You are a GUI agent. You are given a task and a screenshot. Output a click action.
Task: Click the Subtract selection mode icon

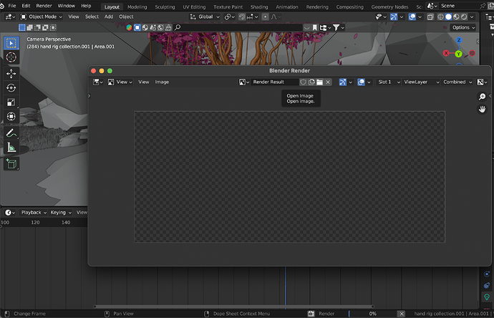[x=37, y=28]
